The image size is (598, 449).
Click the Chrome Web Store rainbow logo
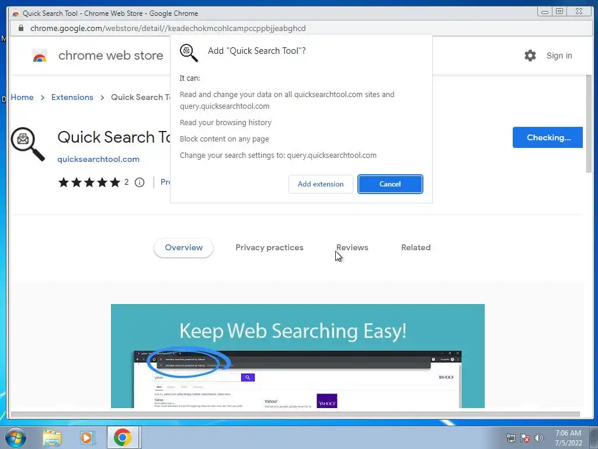coord(40,56)
